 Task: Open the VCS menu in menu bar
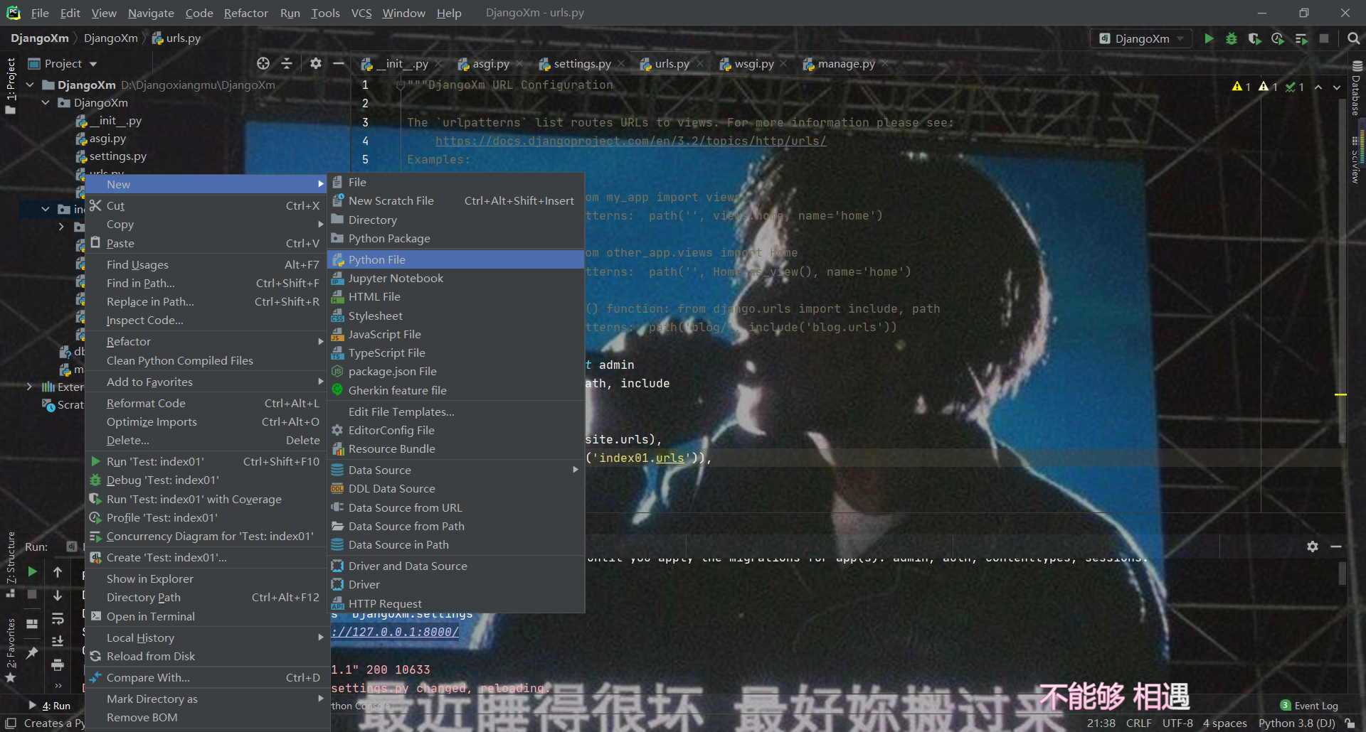[x=361, y=13]
